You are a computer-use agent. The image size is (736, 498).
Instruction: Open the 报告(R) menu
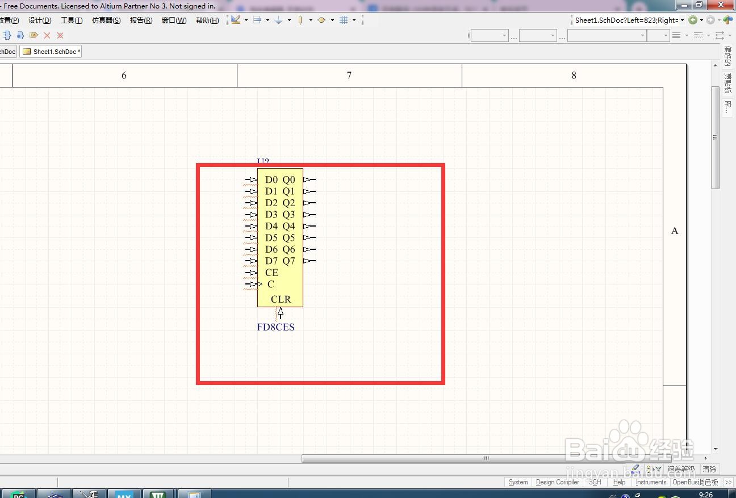[141, 20]
